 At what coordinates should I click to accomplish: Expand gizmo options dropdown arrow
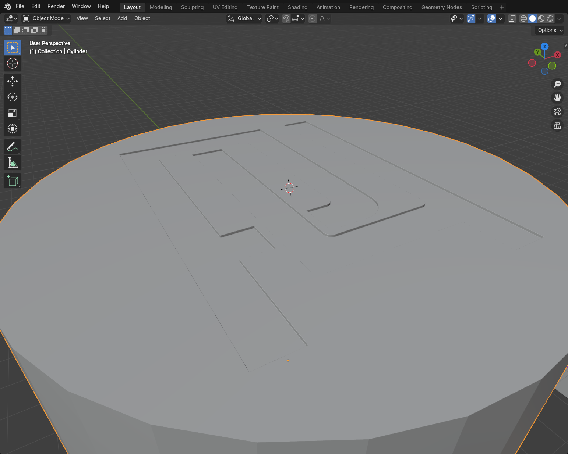tap(480, 18)
